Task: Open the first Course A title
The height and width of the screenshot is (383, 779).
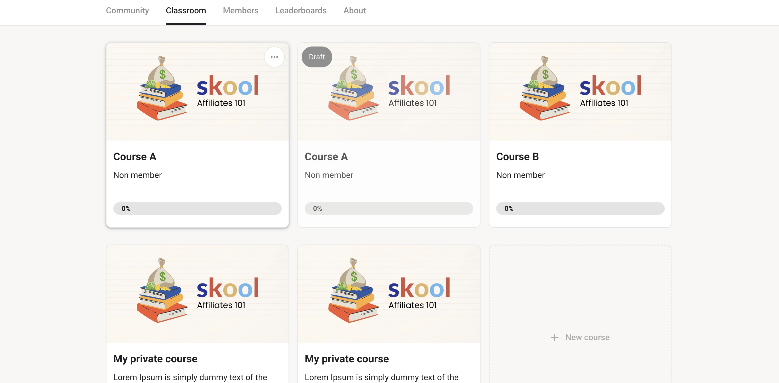Action: coord(134,156)
